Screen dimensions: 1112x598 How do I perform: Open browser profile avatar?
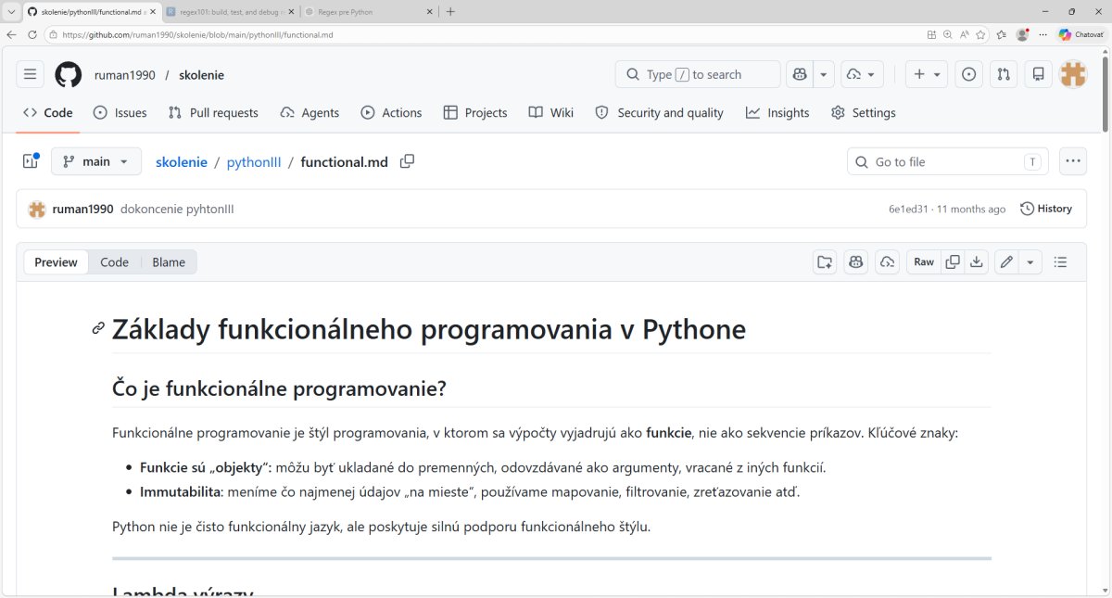(1022, 34)
